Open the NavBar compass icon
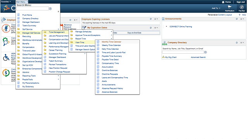Viewport: 248px width, 139px height. 241,7
